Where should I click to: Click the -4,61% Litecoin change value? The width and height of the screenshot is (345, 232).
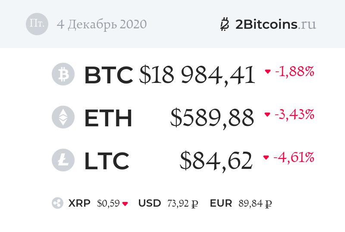(x=294, y=158)
